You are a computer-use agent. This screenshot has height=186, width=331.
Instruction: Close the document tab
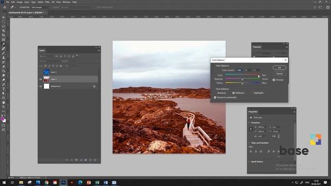(45, 12)
